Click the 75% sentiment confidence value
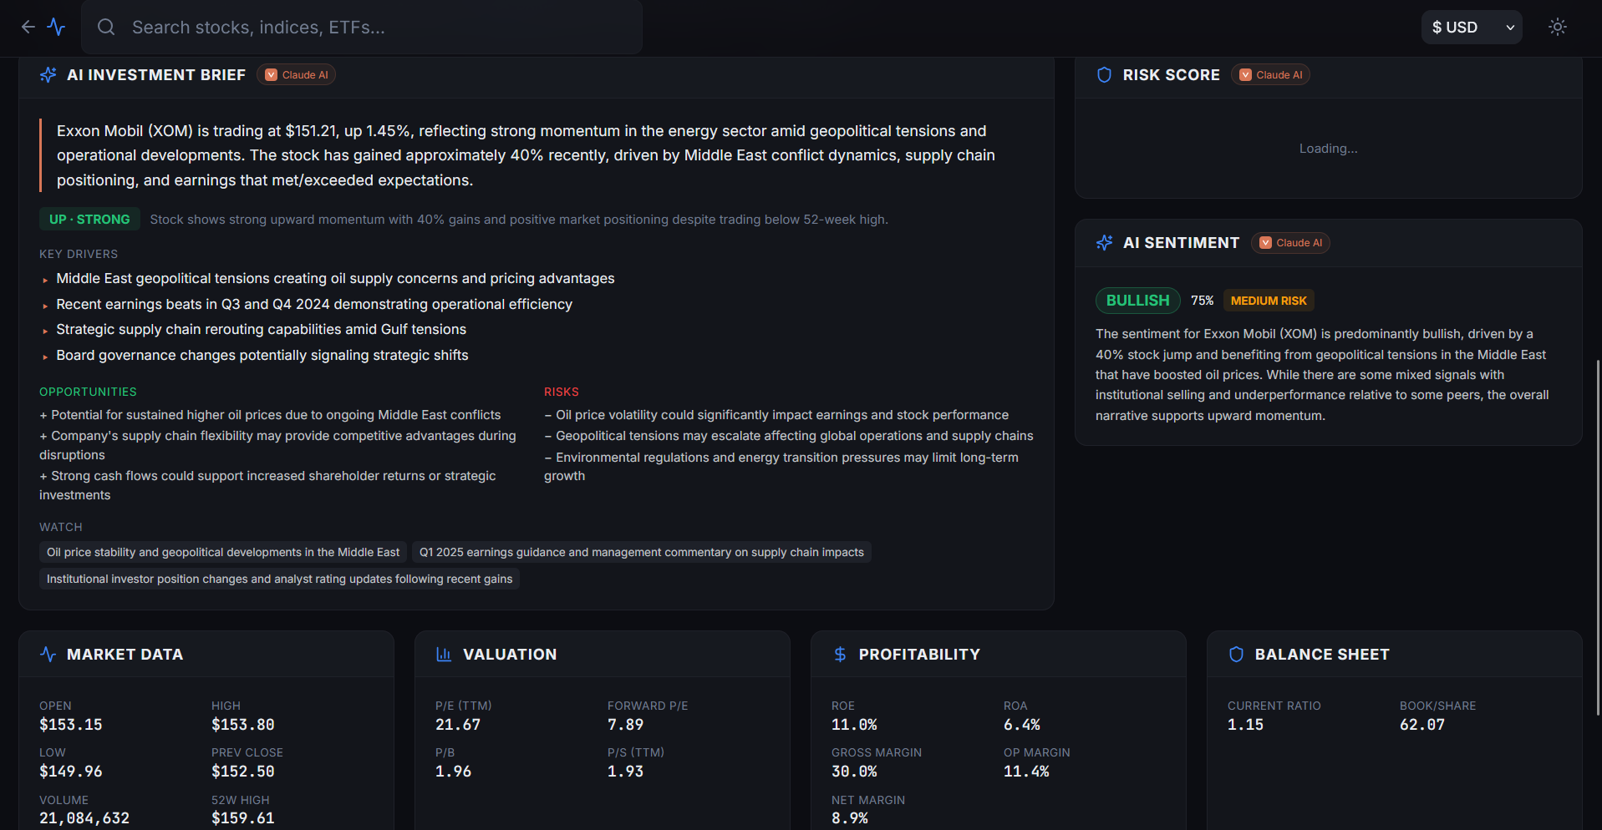 point(1202,301)
